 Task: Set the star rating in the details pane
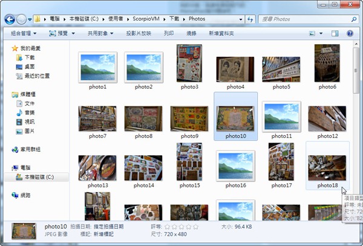click(x=181, y=227)
